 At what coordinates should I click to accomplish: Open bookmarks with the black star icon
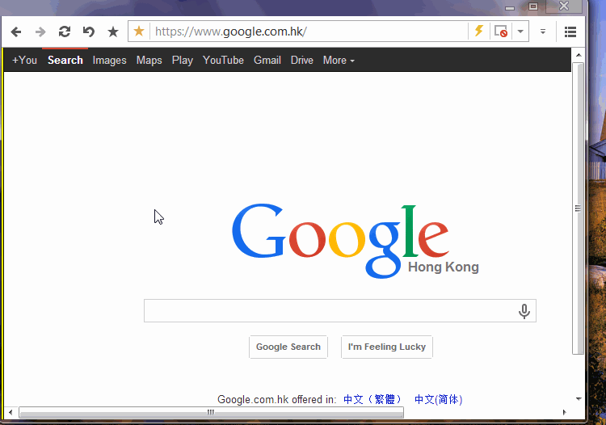click(x=113, y=32)
